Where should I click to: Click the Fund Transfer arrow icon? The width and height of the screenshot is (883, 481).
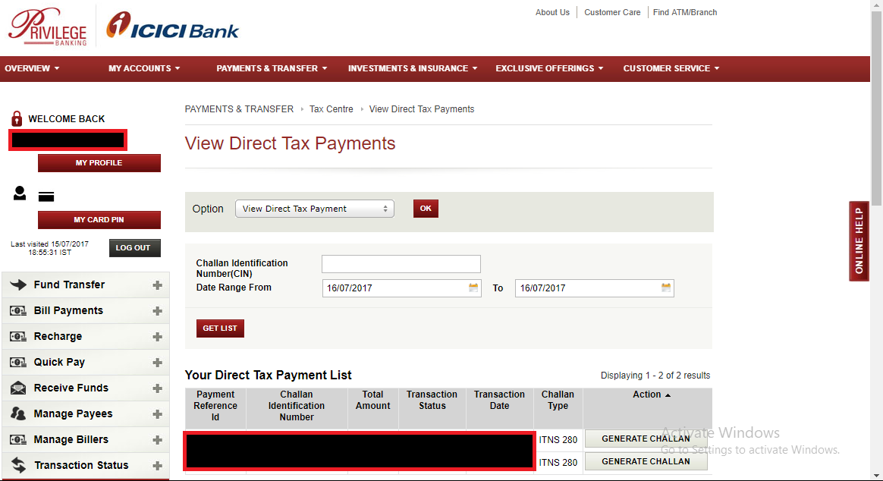18,285
